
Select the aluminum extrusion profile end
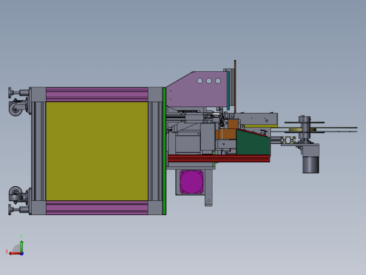pos(289,140)
